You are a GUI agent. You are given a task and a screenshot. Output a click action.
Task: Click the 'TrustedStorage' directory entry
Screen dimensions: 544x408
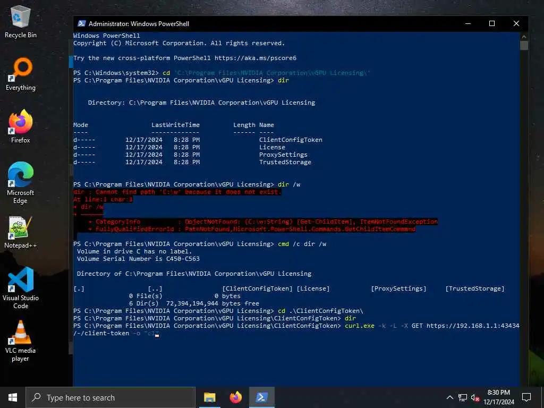(x=285, y=162)
